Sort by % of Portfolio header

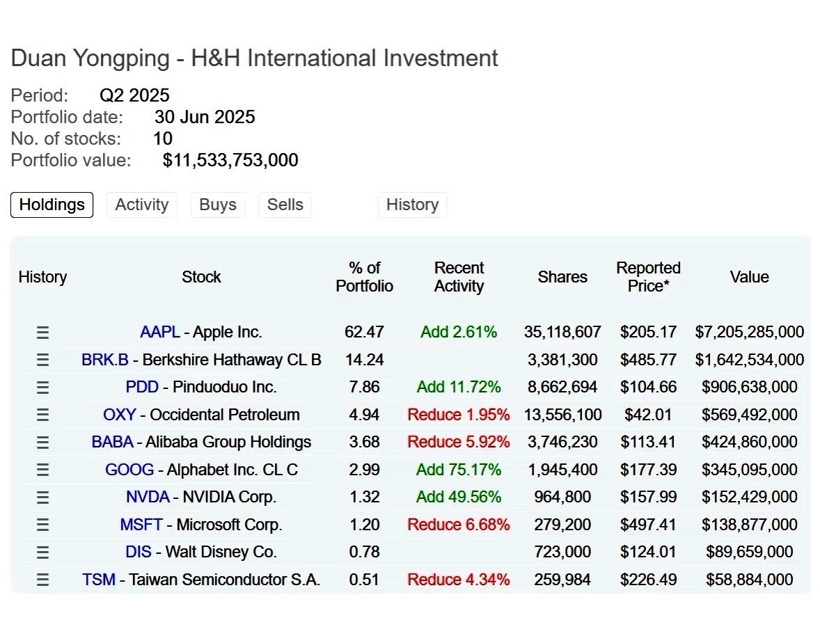click(x=365, y=277)
